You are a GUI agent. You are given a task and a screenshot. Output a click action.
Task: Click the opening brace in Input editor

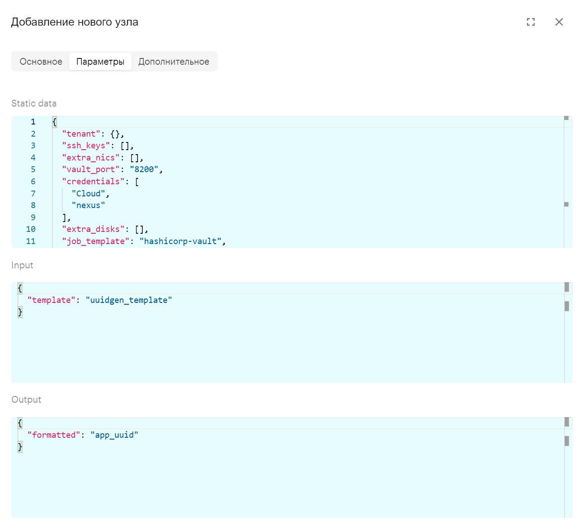tap(20, 288)
